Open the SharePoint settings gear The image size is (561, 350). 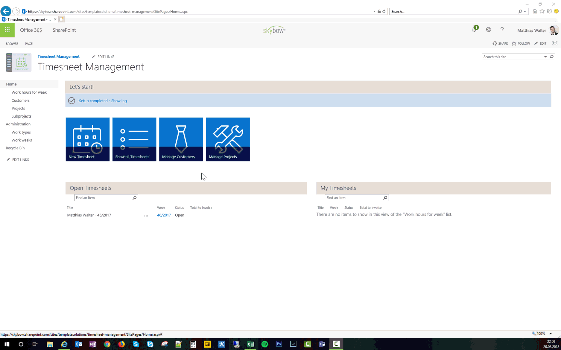[x=488, y=30]
